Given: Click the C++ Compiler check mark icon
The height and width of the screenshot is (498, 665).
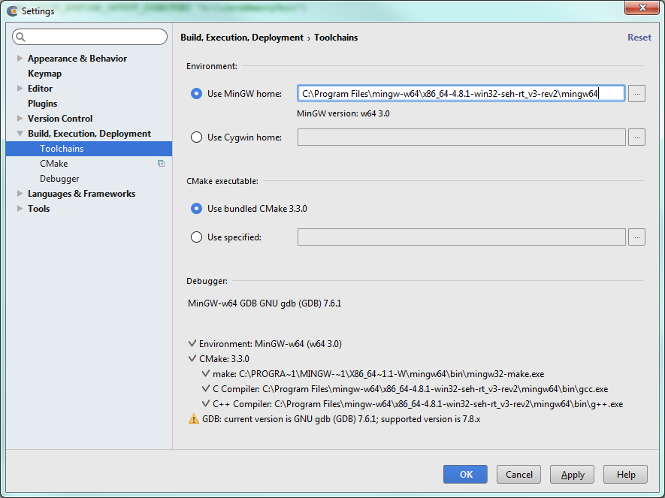Looking at the screenshot, I should click(206, 403).
